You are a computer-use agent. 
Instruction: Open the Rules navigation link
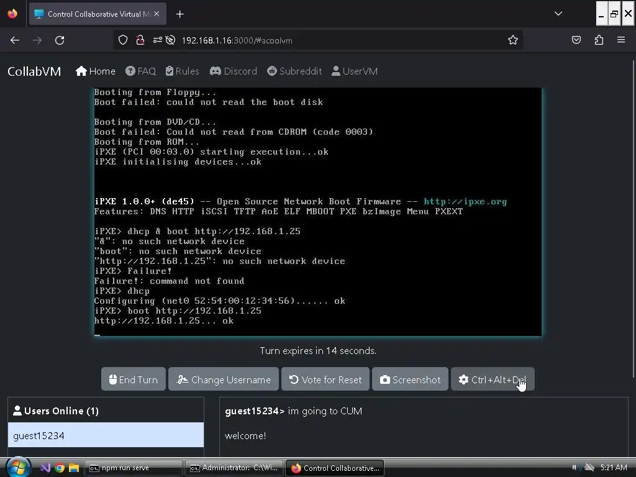pos(182,71)
